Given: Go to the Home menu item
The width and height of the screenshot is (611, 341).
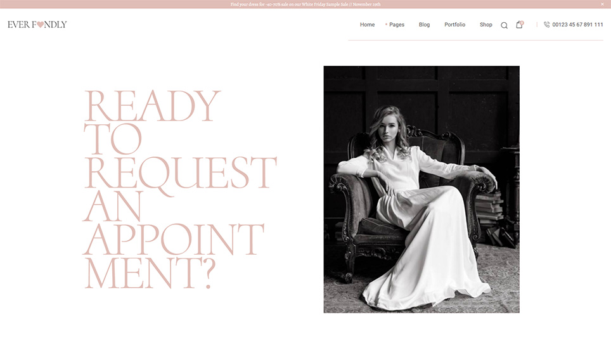Looking at the screenshot, I should [367, 25].
